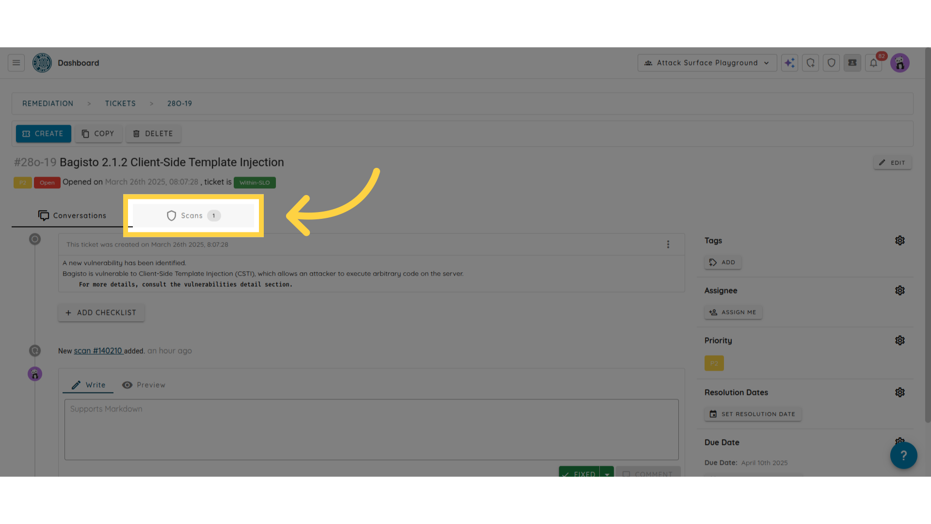Open Assignee settings gear

[x=899, y=291]
